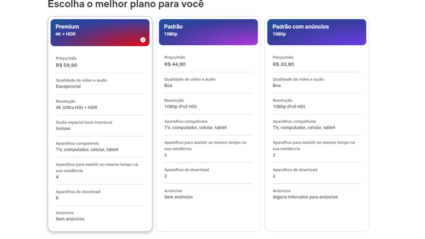Image resolution: width=425 pixels, height=239 pixels.
Task: Select the Premium 4K + HDR plan header
Action: (x=100, y=32)
